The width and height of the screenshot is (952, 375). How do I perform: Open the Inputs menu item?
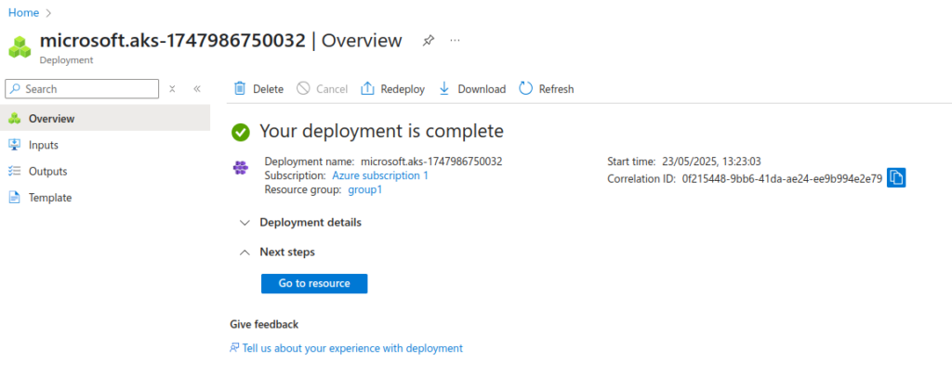pos(43,145)
